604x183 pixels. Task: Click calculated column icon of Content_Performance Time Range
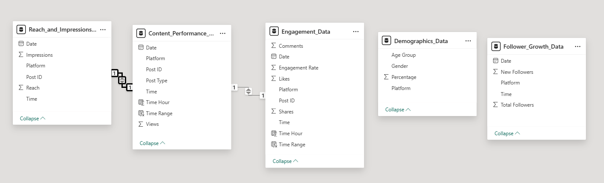point(141,113)
